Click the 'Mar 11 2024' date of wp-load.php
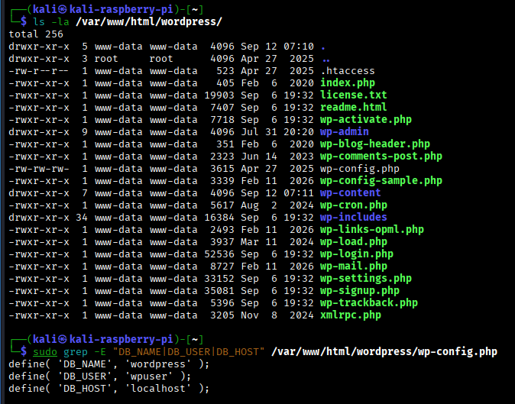 (277, 242)
